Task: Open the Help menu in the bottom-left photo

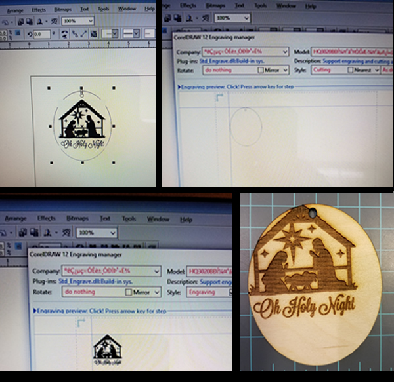Action: tap(186, 220)
